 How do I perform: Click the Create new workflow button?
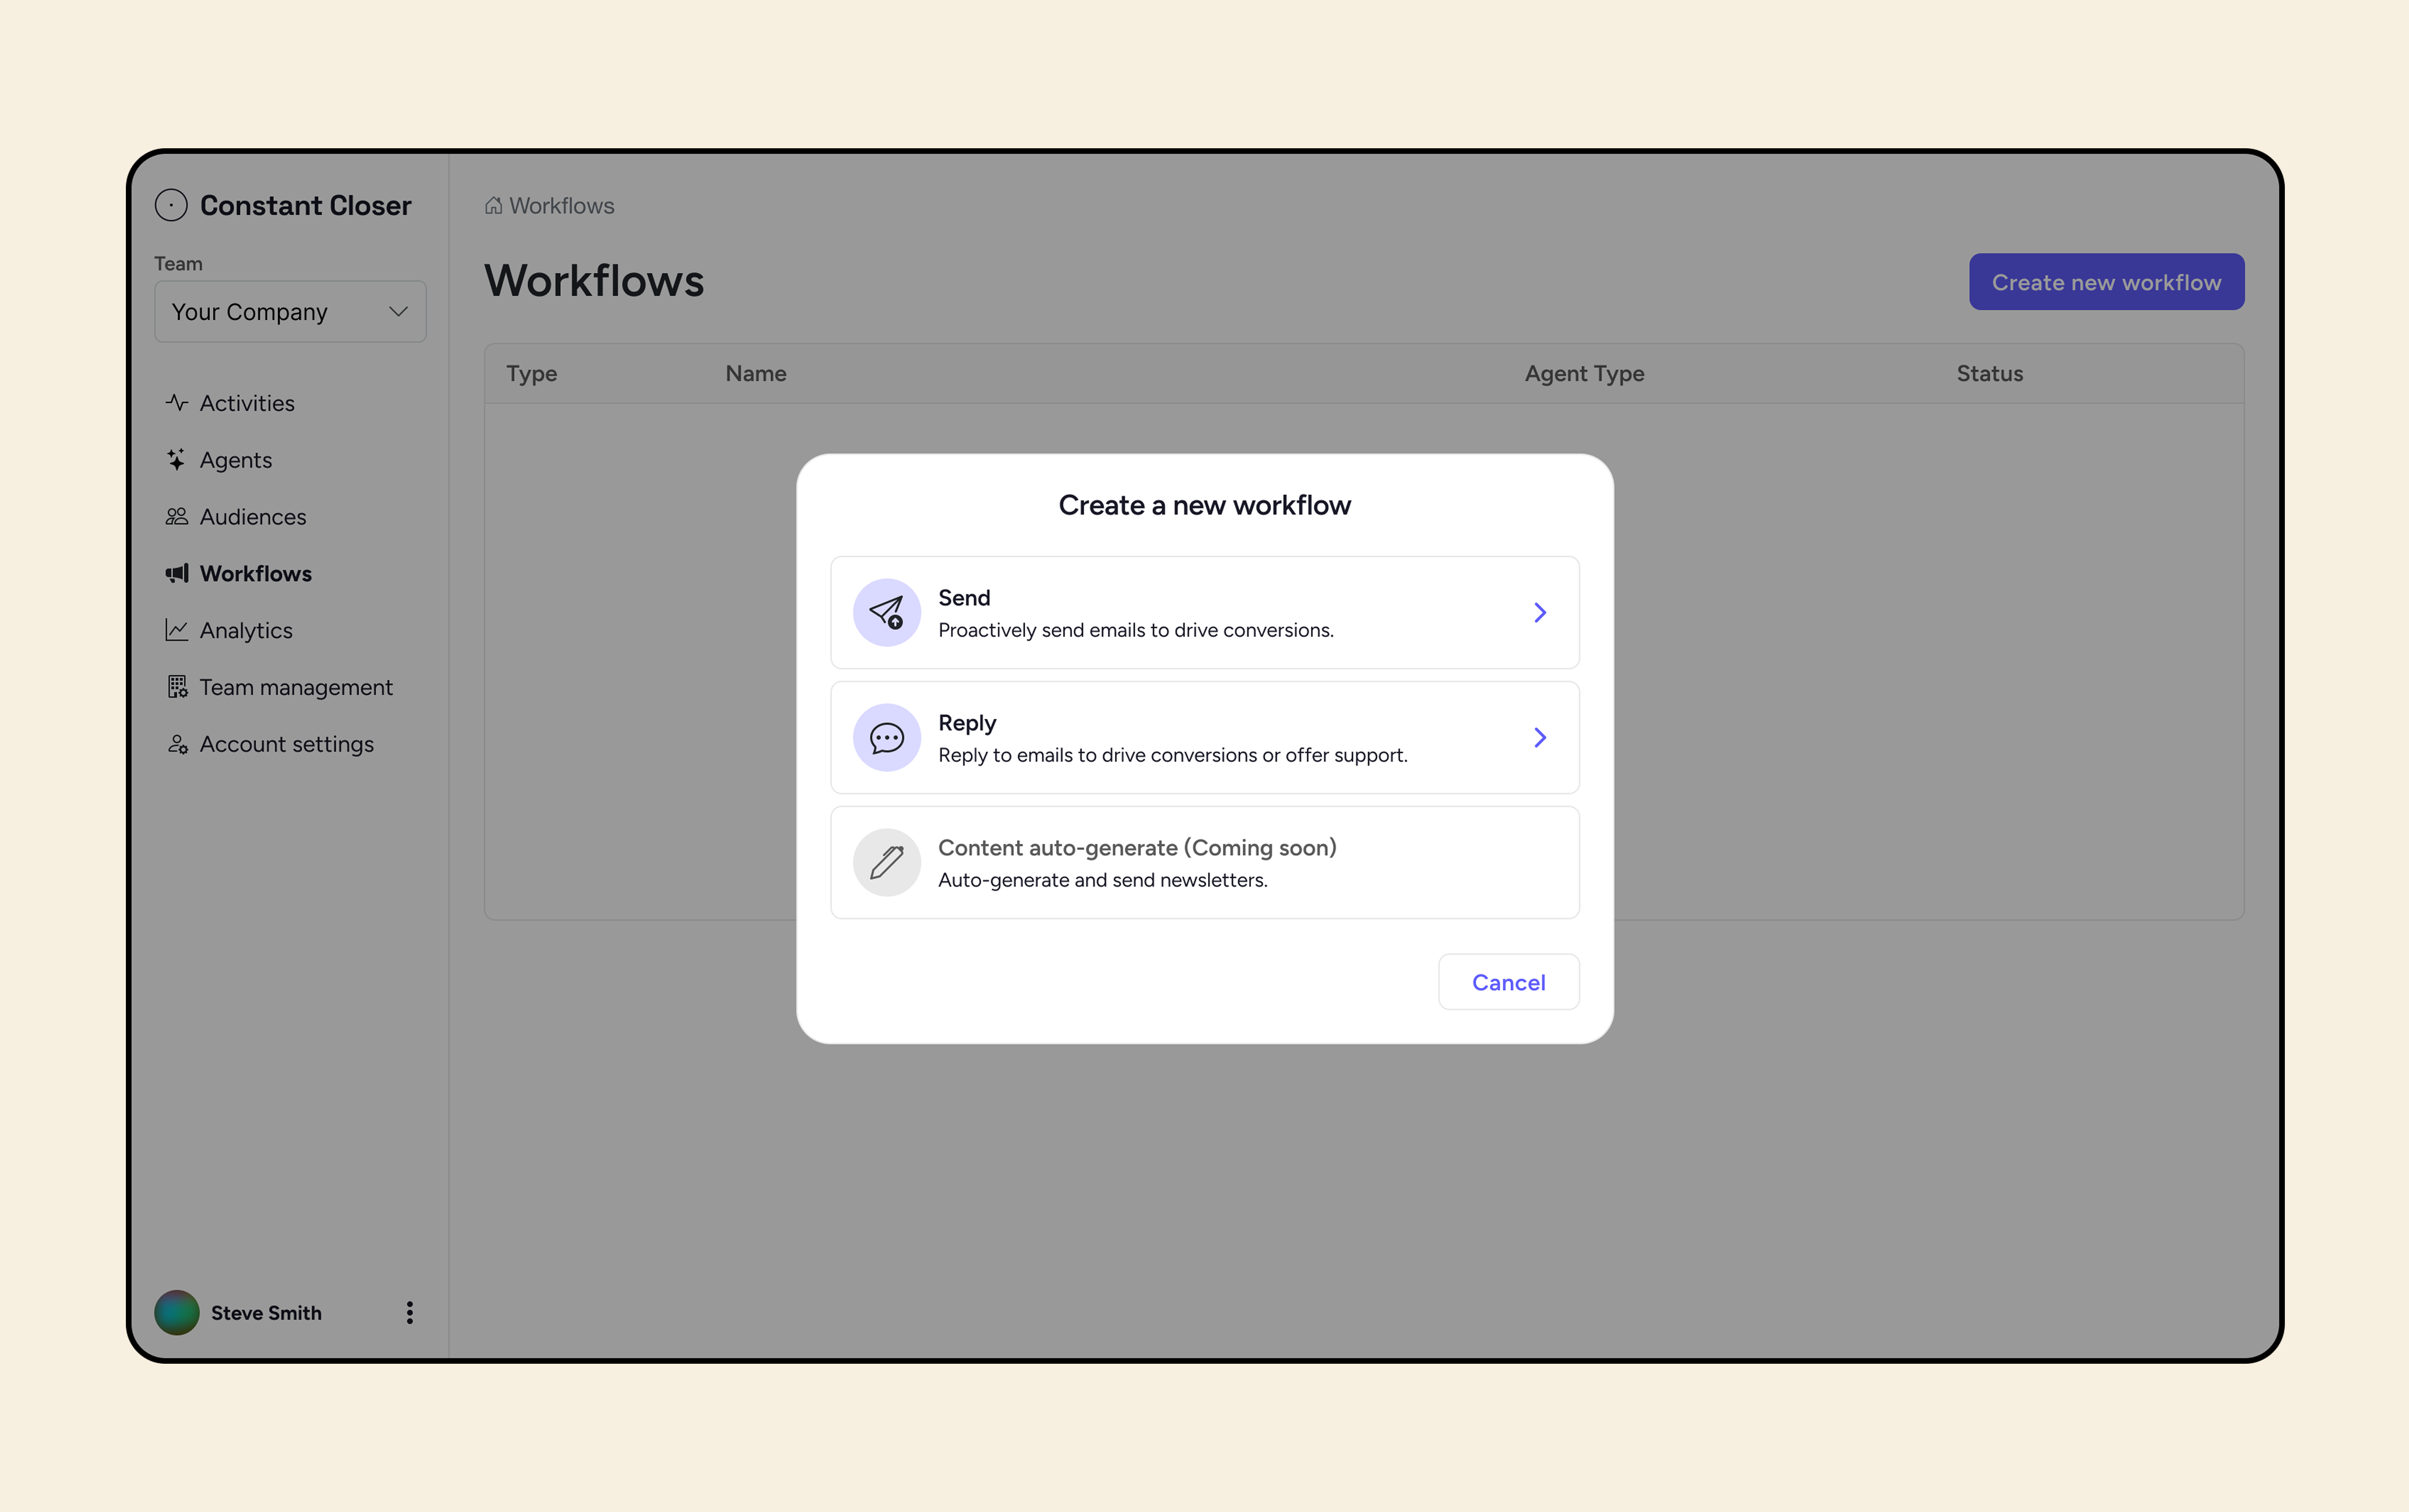click(x=2107, y=282)
